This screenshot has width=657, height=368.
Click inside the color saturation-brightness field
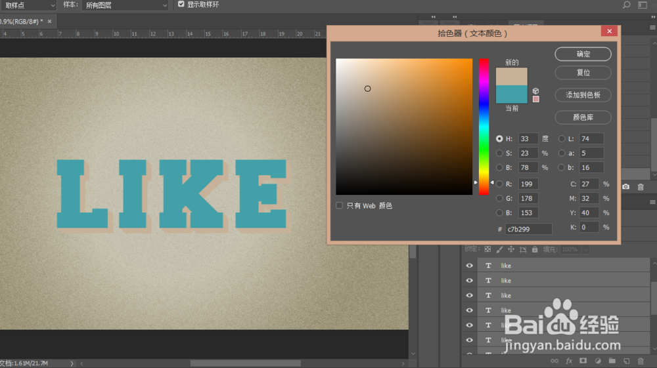click(x=404, y=127)
